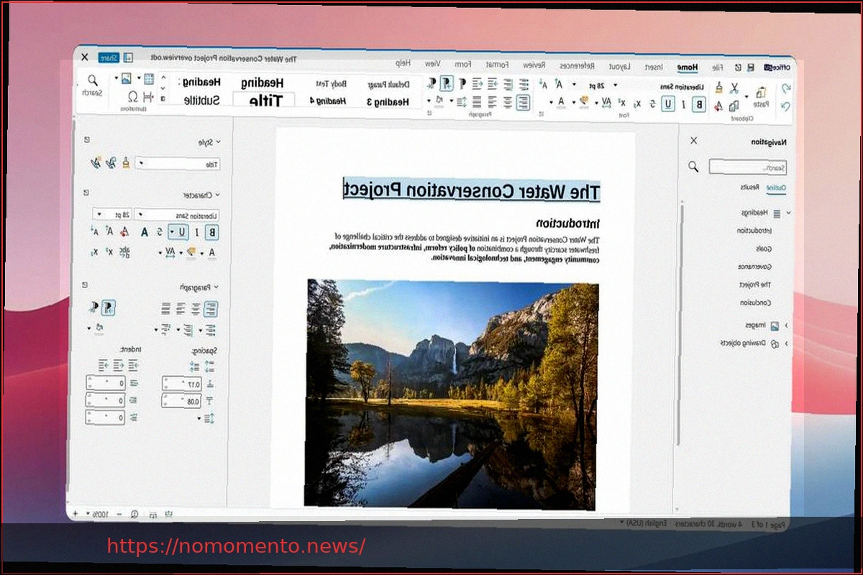Click the highlighting color icon in the ribbon
863x575 pixels.
[x=585, y=101]
